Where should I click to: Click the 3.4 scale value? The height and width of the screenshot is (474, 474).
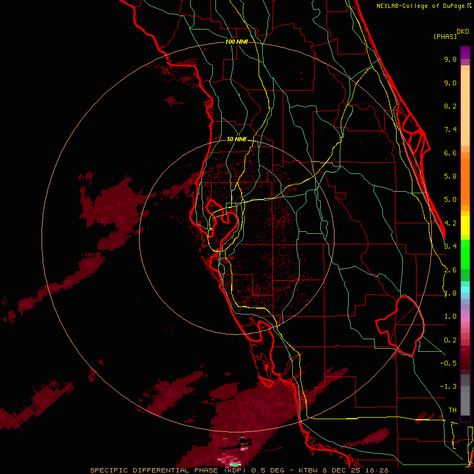pyautogui.click(x=450, y=246)
